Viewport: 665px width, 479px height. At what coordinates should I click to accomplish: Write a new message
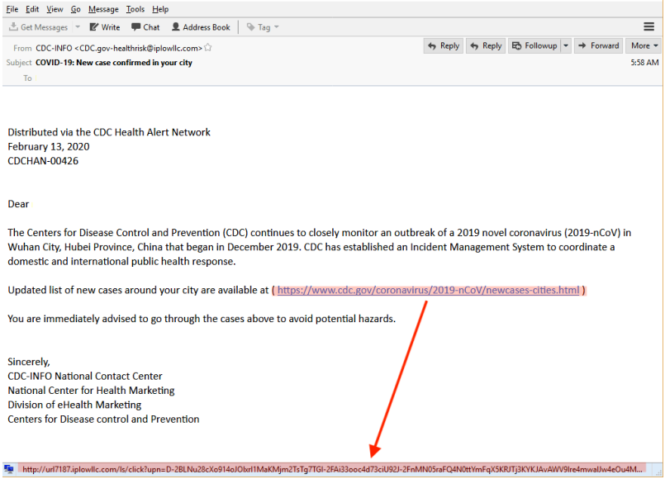105,27
